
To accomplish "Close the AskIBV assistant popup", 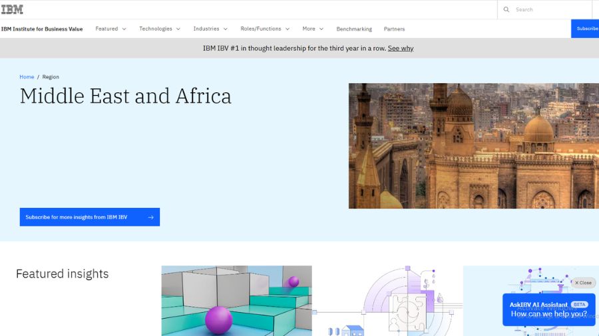I will click(x=583, y=283).
